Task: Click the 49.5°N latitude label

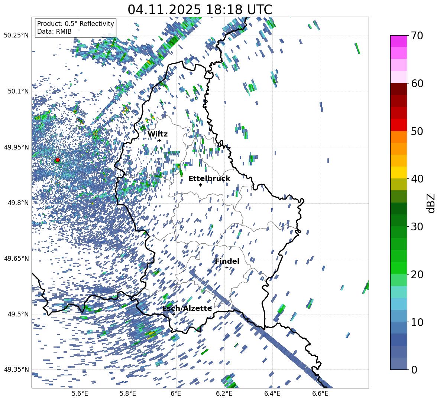Action: tap(18, 314)
